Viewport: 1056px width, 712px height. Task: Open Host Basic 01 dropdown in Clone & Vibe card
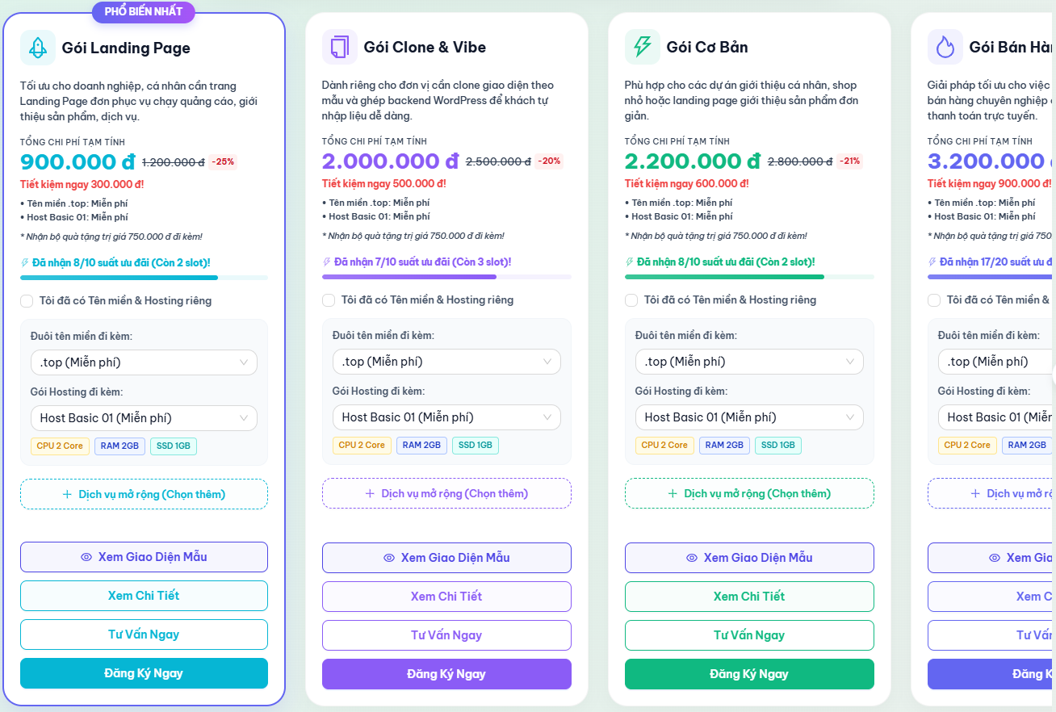click(446, 417)
